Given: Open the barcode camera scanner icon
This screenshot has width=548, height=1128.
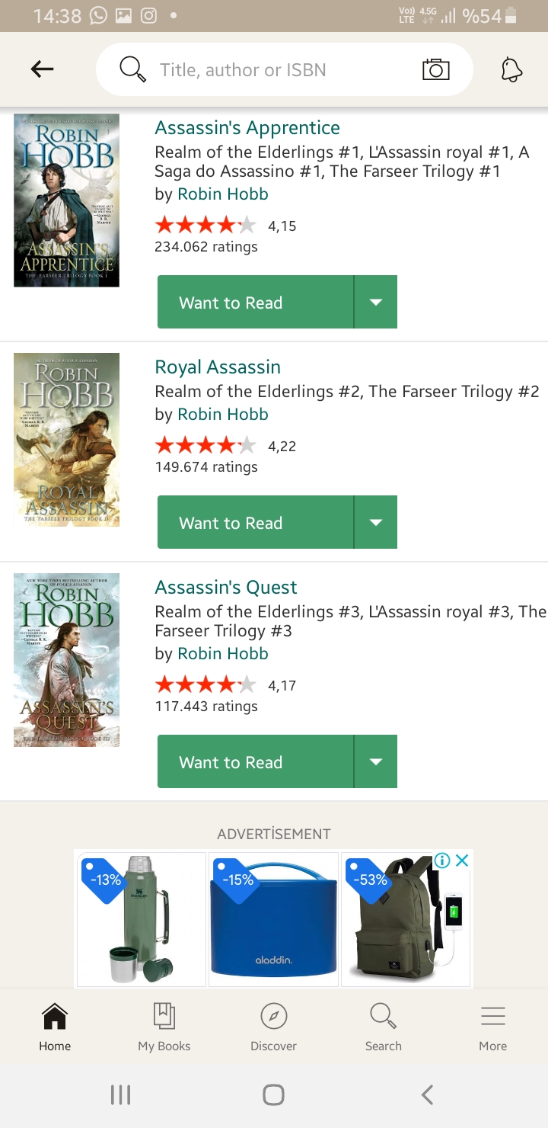Looking at the screenshot, I should pos(436,70).
